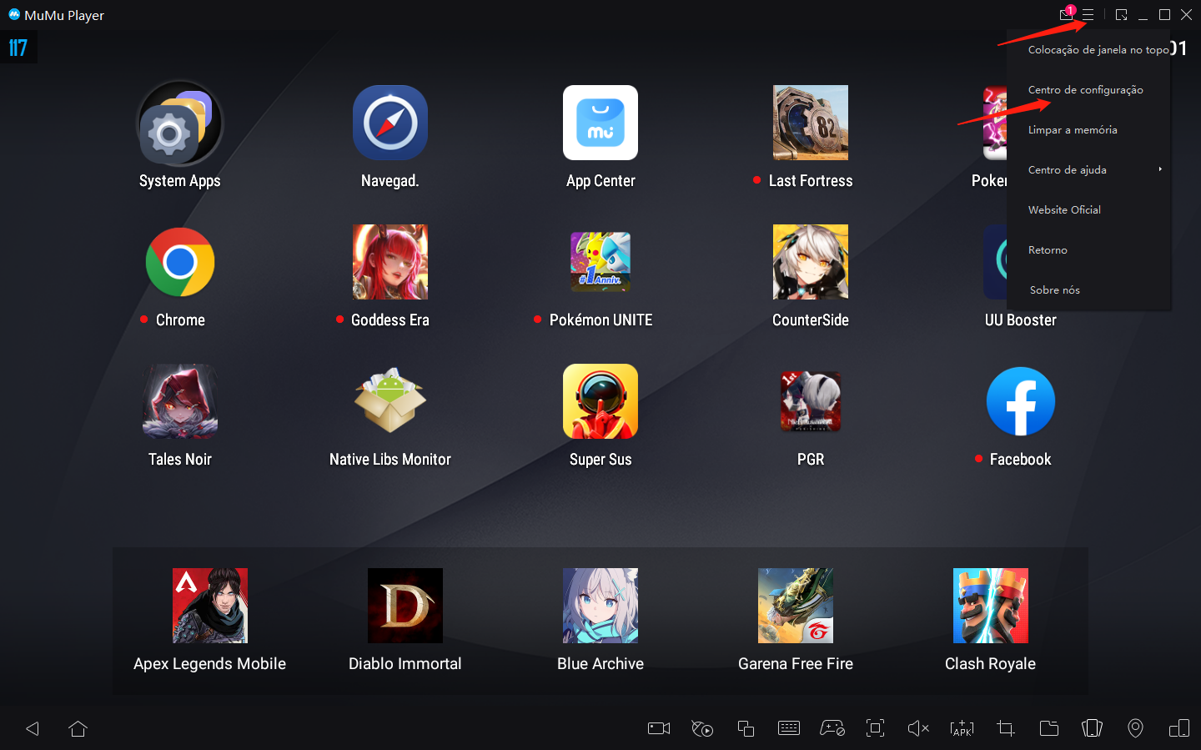1201x750 pixels.
Task: Select Diablo Immortal recommendation
Action: [x=405, y=606]
